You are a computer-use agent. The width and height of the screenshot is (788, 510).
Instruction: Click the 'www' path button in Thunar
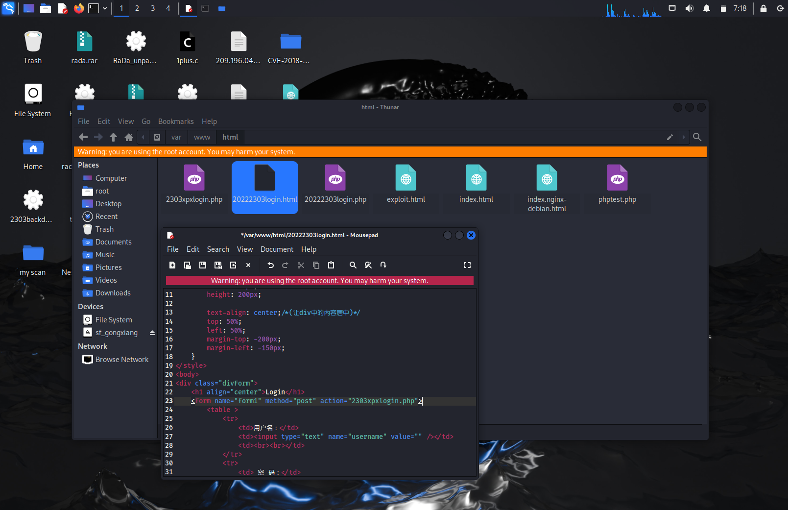(x=202, y=137)
